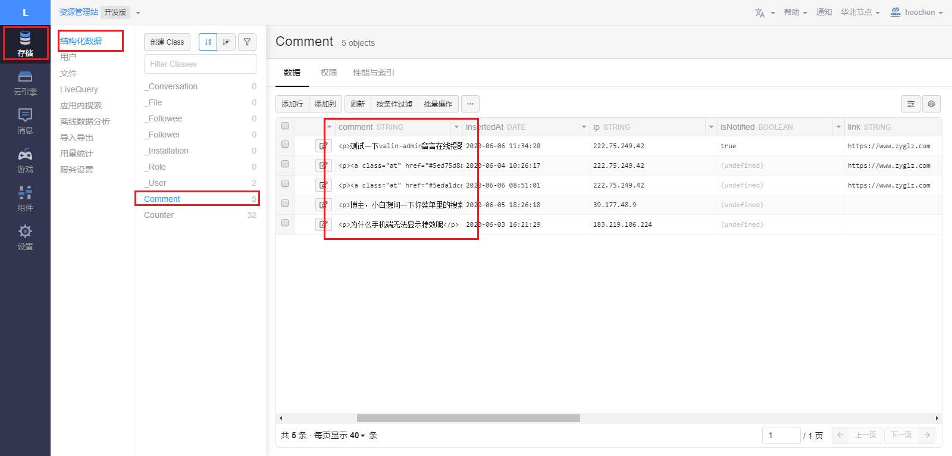Click the 创建 Class button
Viewport: 952px width, 456px height.
167,42
